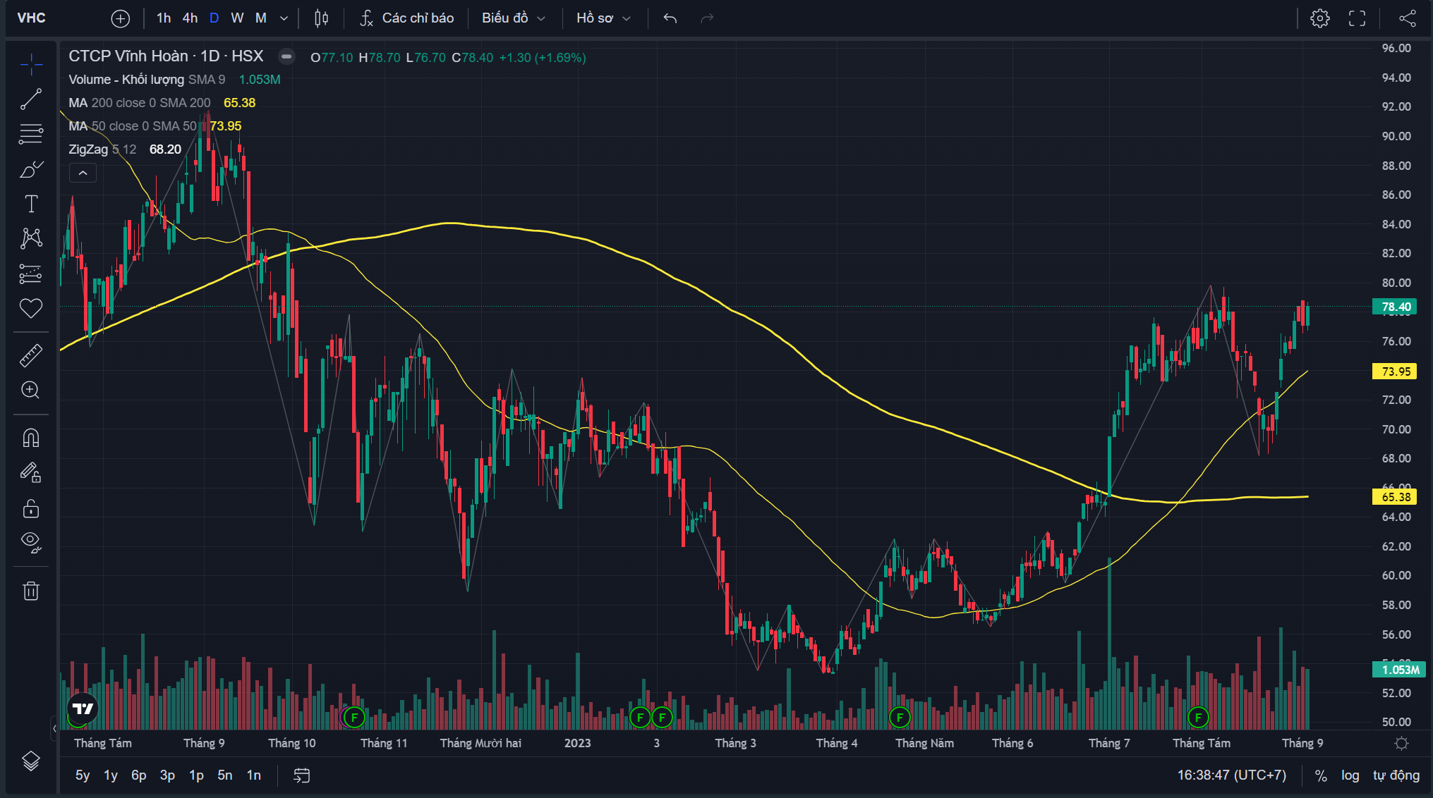
Task: Click the VHC symbol search field
Action: [x=32, y=18]
